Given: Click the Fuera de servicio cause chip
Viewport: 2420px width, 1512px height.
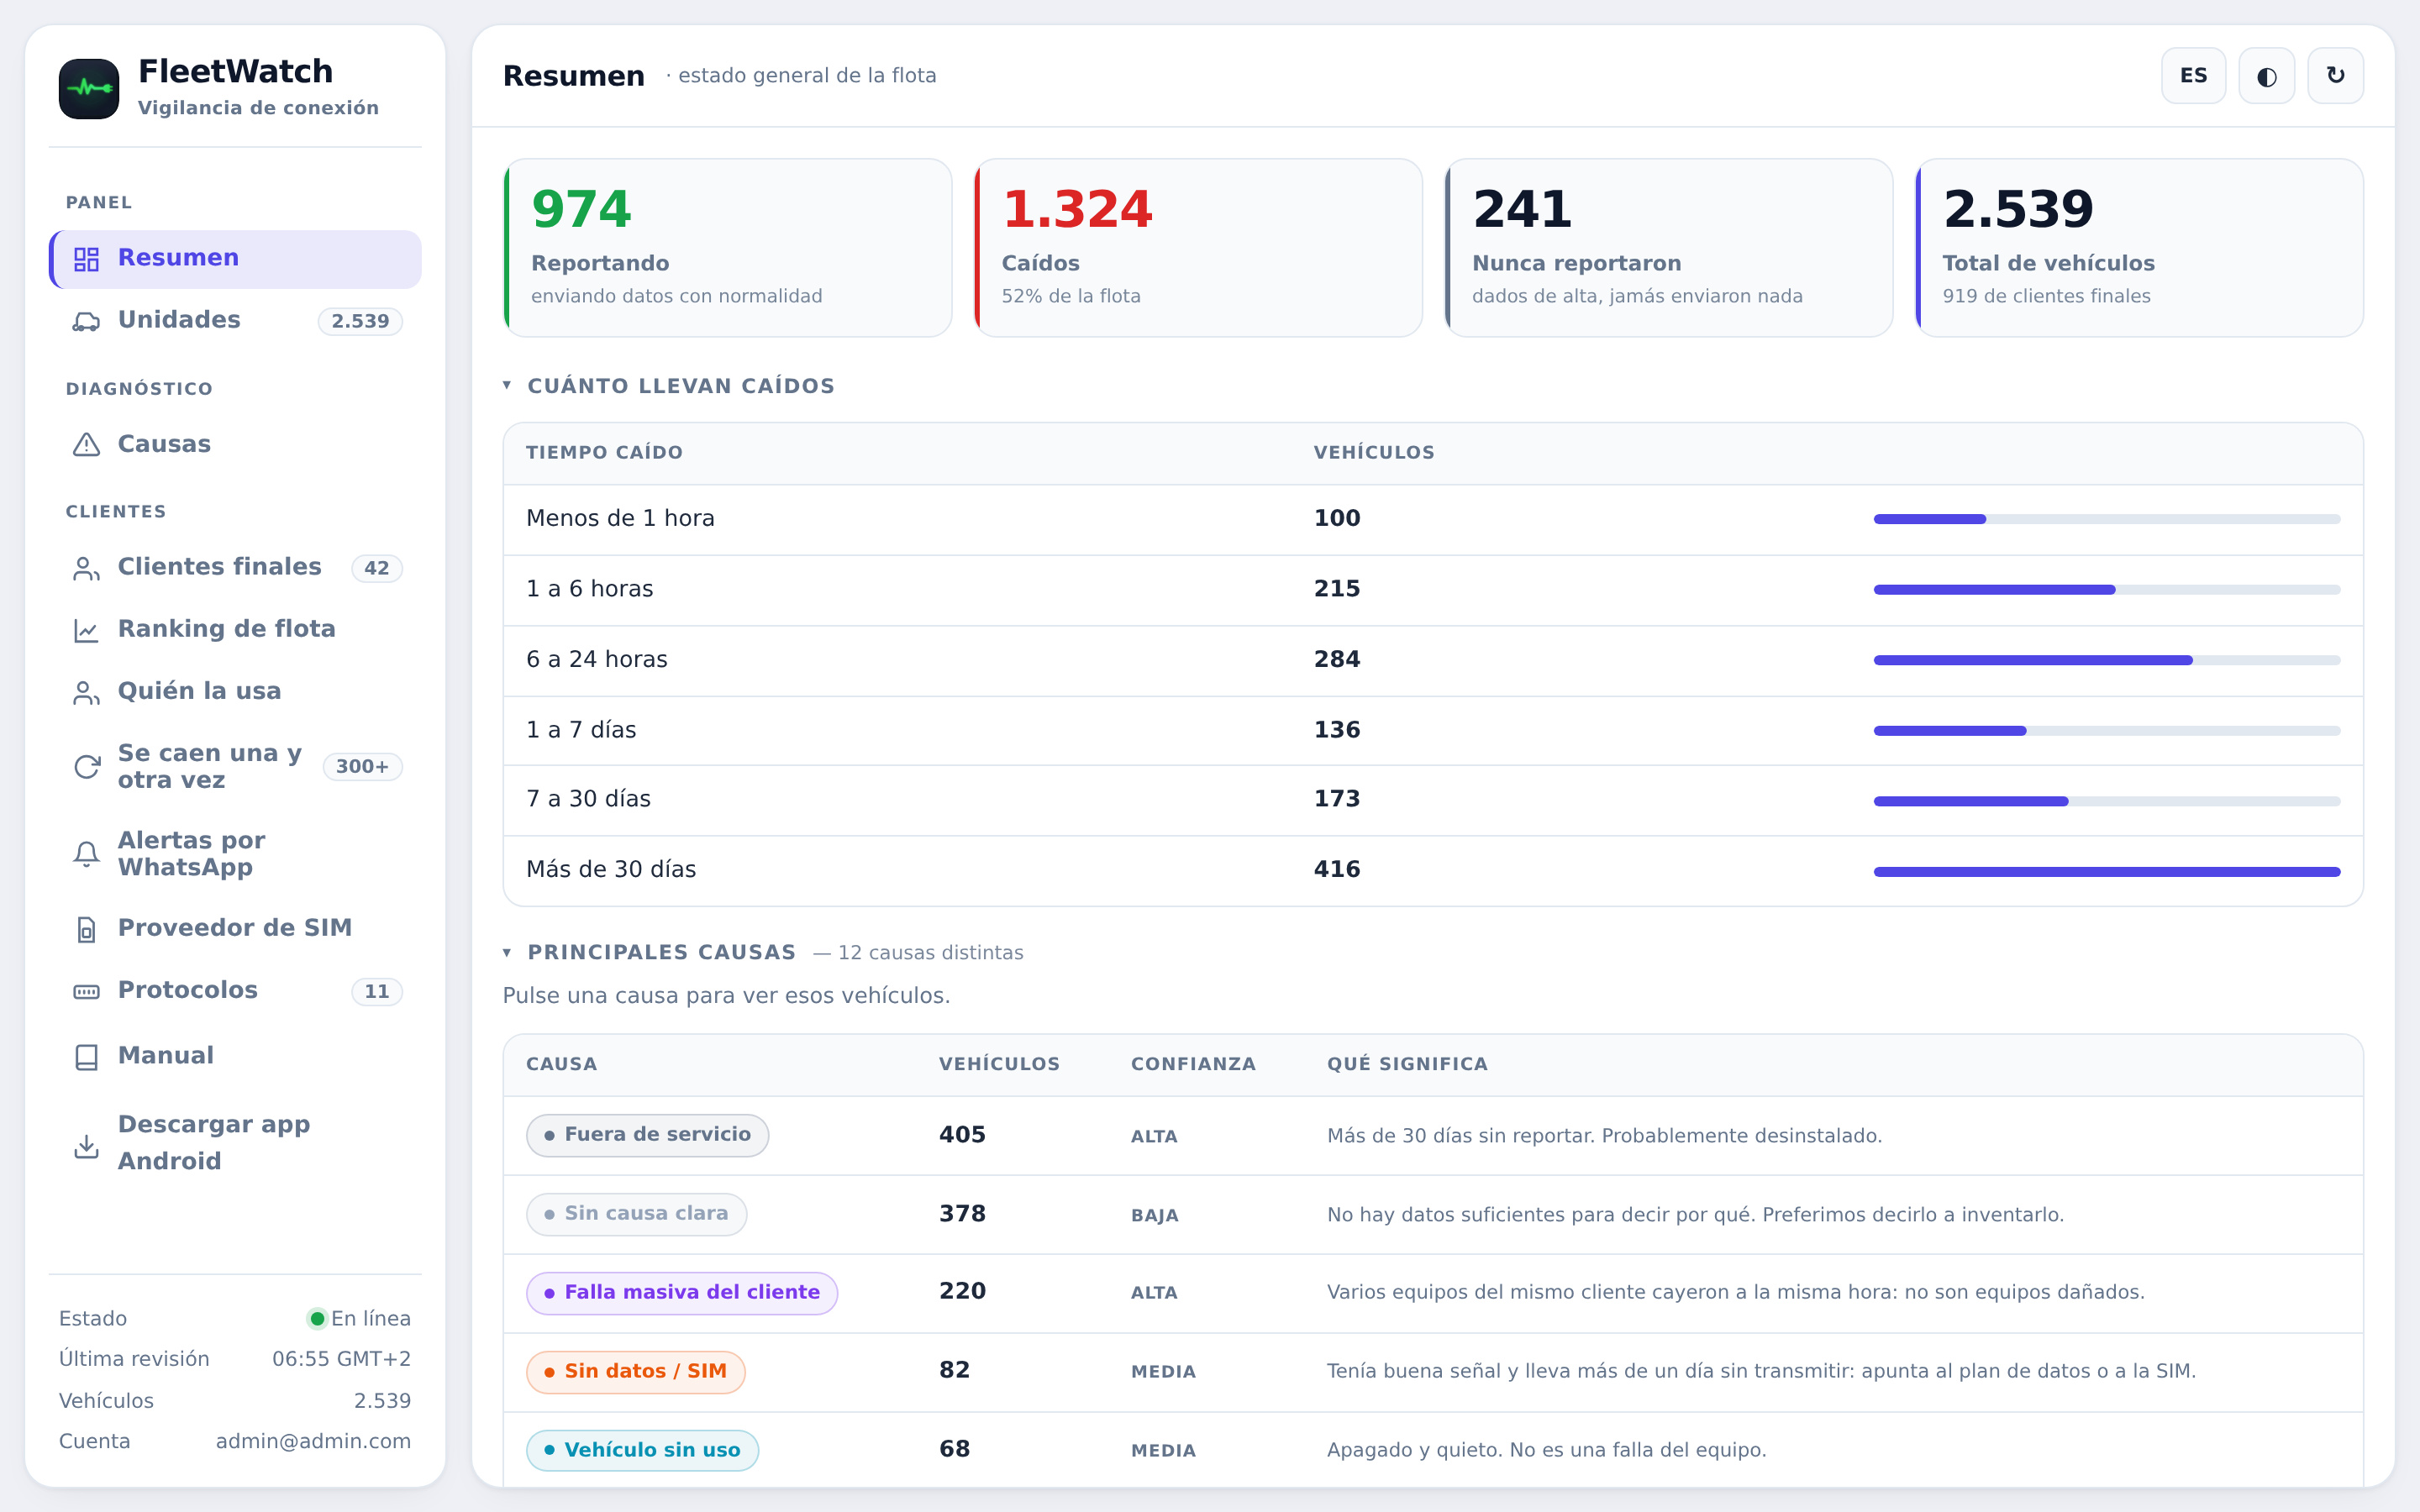Looking at the screenshot, I should [647, 1135].
